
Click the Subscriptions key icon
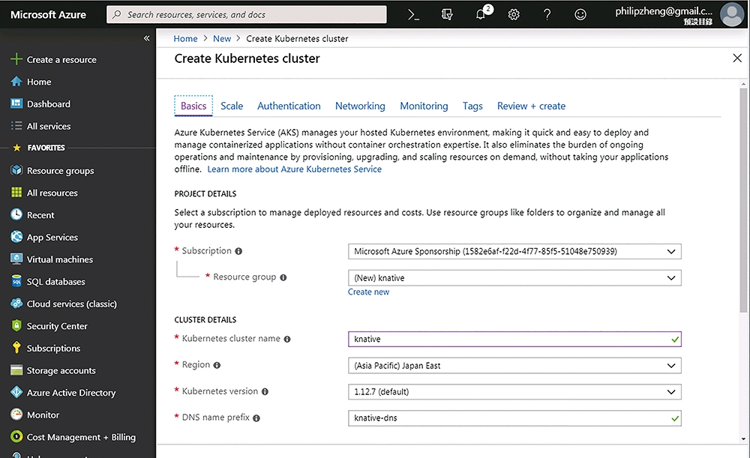(16, 348)
